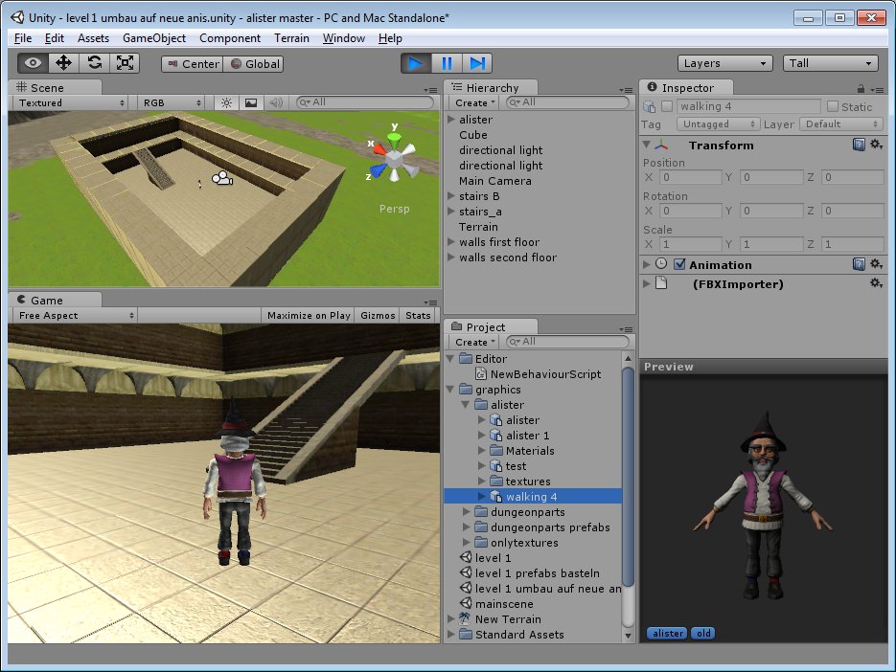896x672 pixels.
Task: Open the Layers dropdown
Action: 725,63
